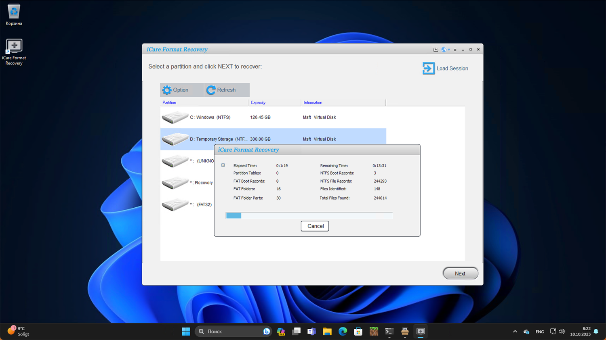Open Microsoft Store from the taskbar

pyautogui.click(x=358, y=332)
